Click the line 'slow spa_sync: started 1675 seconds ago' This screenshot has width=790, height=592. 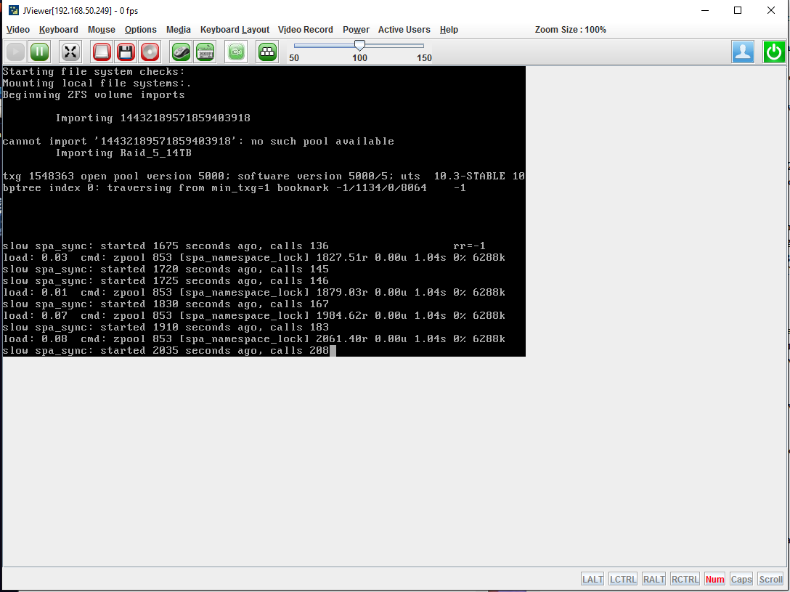pos(166,246)
